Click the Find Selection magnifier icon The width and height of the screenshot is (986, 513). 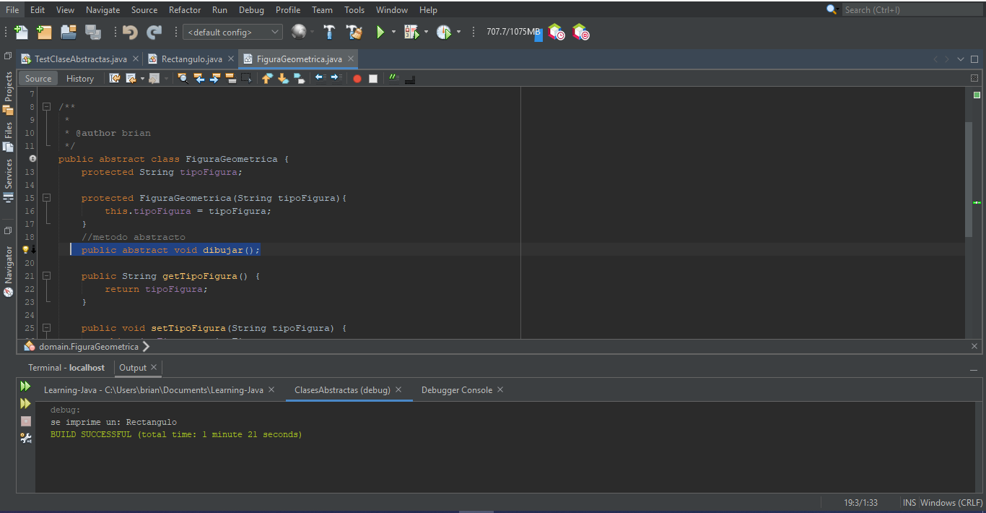tap(183, 78)
